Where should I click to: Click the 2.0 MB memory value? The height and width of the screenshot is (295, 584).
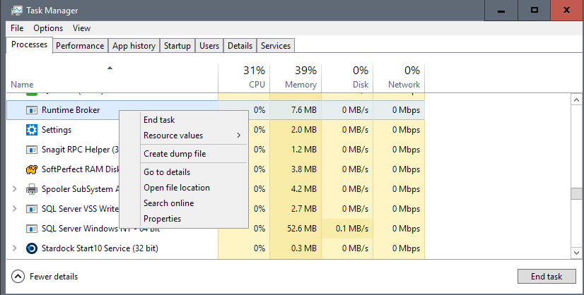tap(304, 130)
